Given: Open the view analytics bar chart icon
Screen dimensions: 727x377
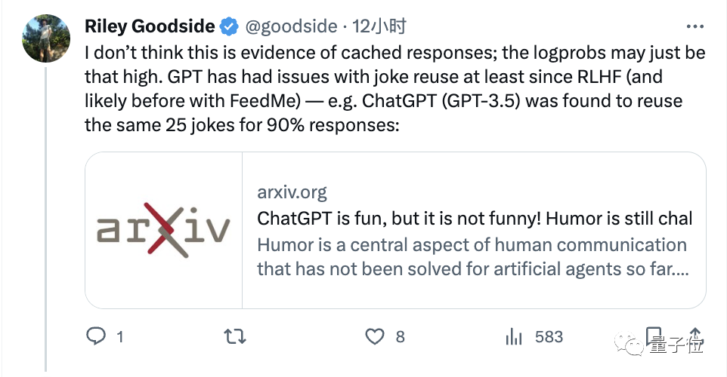Looking at the screenshot, I should [x=515, y=336].
